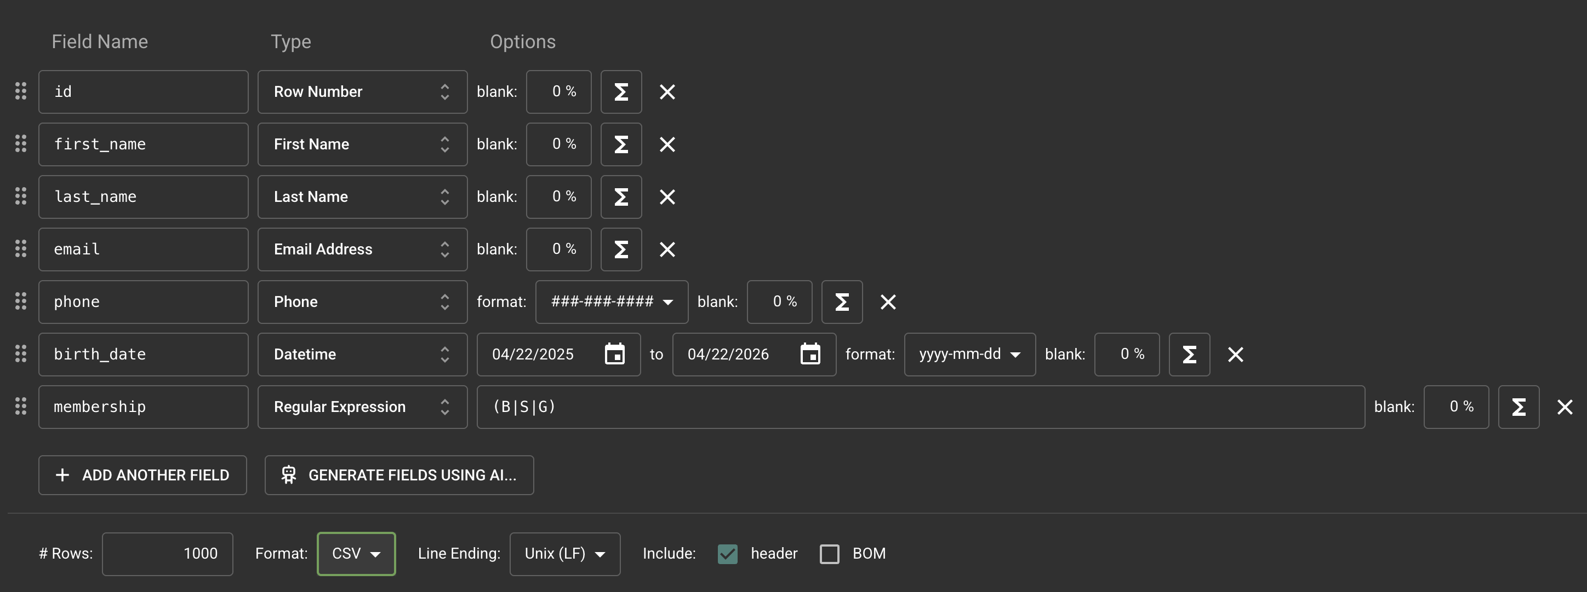Change the Datetime type selector

[362, 355]
